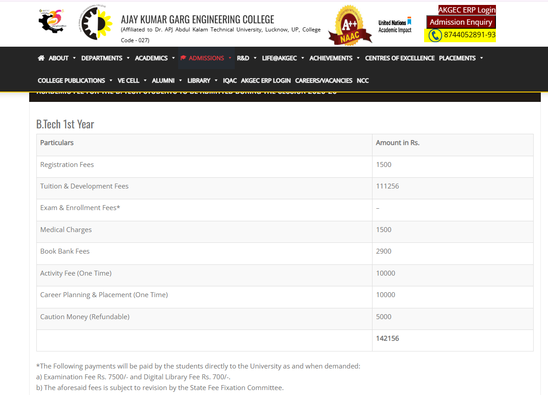Open the ALUMNI menu item

163,80
